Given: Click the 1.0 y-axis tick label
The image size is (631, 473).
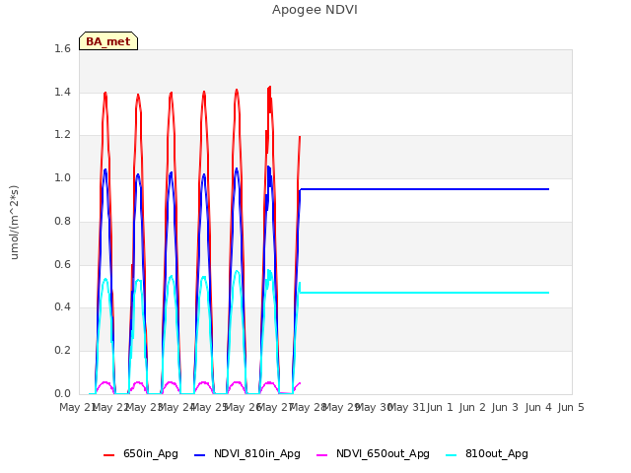Looking at the screenshot, I should point(62,177).
